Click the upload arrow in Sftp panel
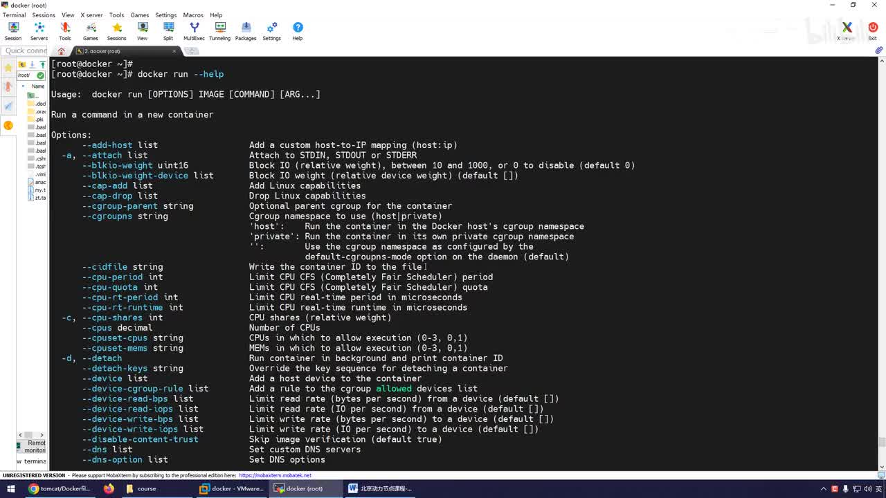Image resolution: width=886 pixels, height=498 pixels. (x=42, y=65)
